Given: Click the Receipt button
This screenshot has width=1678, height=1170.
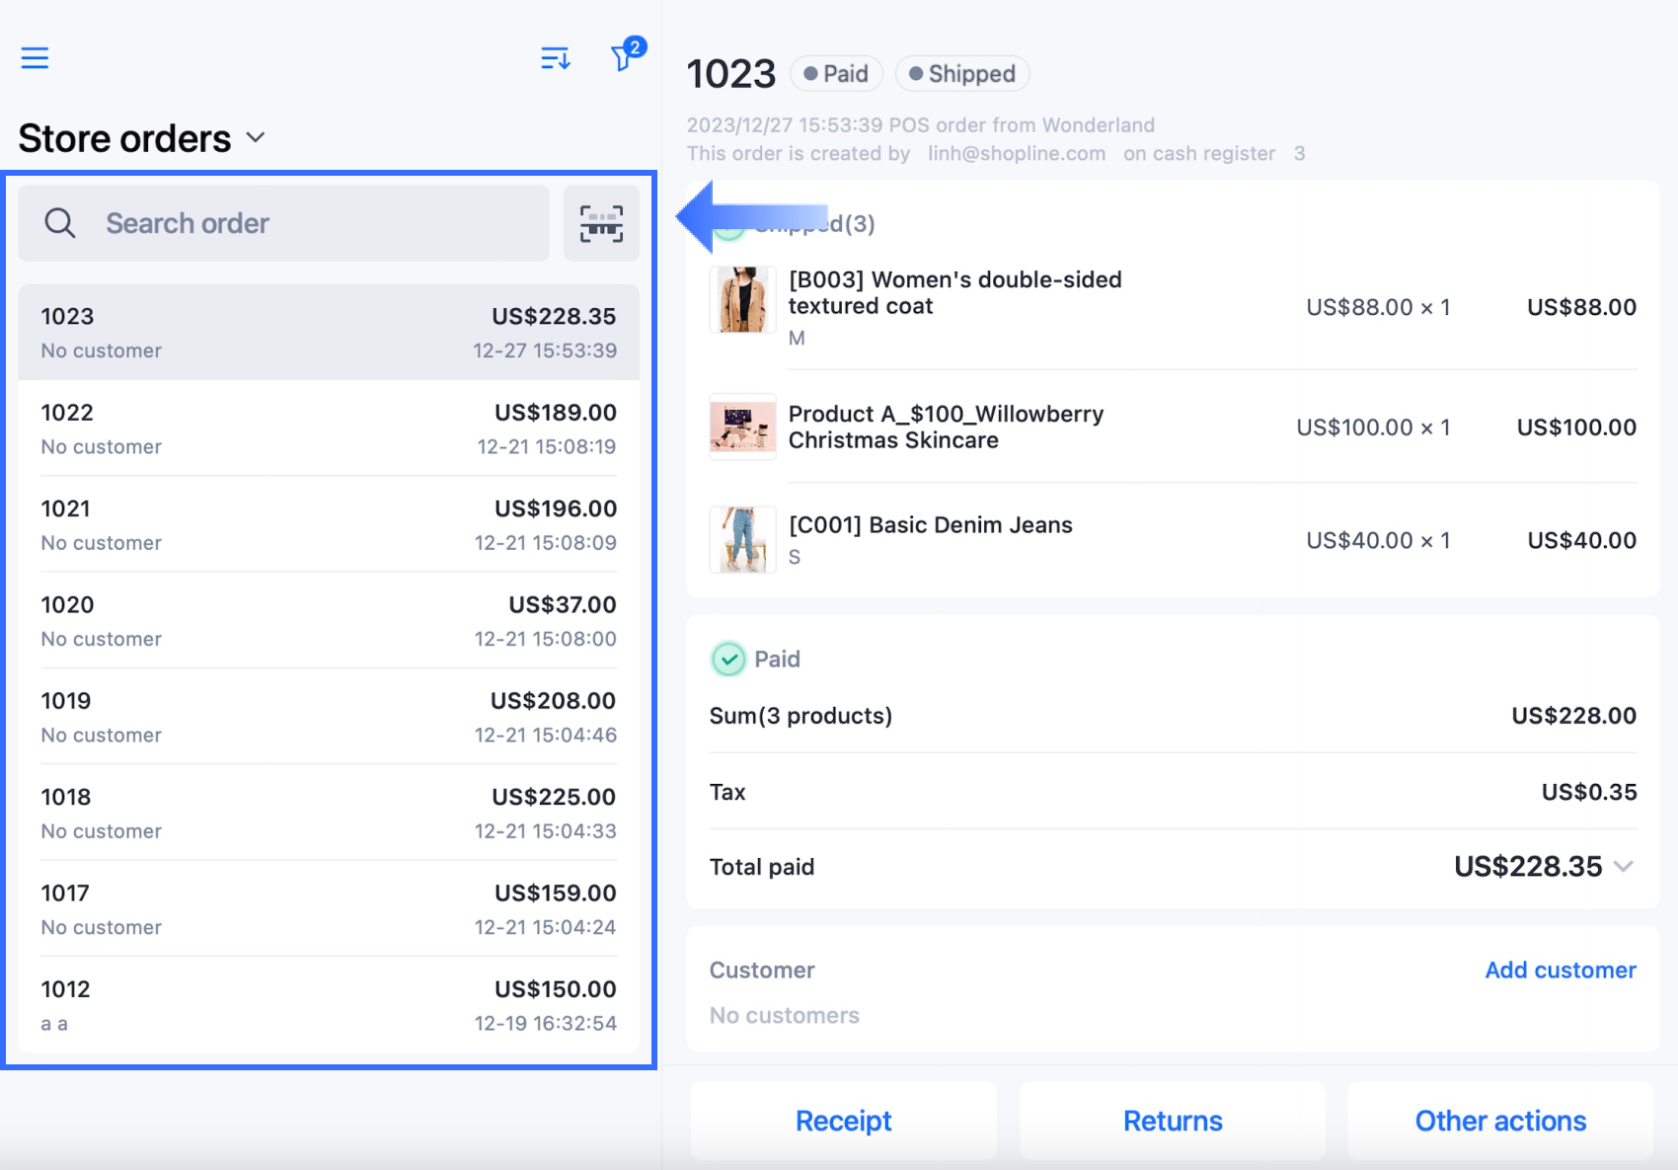Looking at the screenshot, I should tap(843, 1121).
